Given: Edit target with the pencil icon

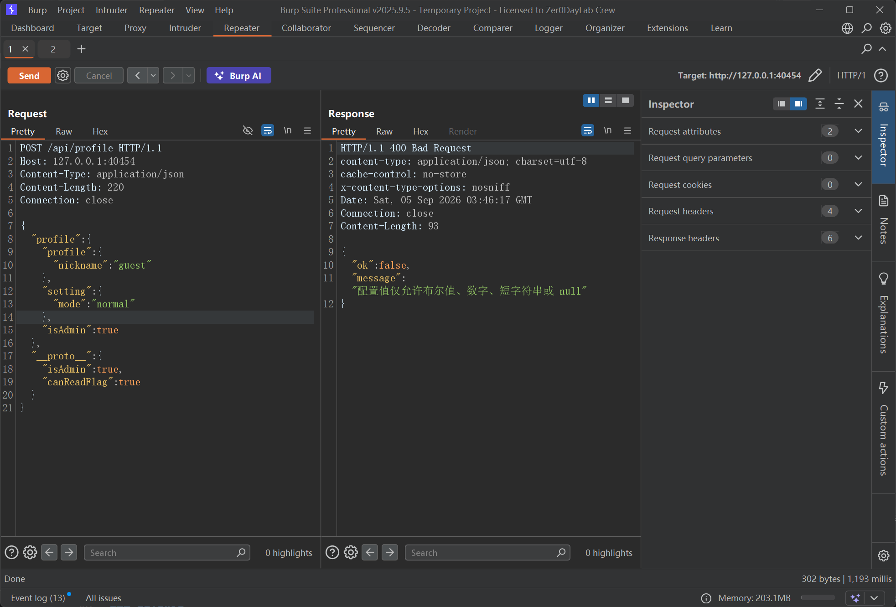Looking at the screenshot, I should point(815,75).
